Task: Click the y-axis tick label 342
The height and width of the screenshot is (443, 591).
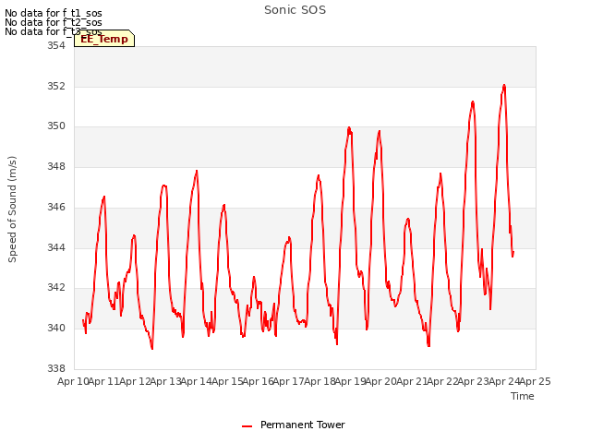Action: [56, 287]
